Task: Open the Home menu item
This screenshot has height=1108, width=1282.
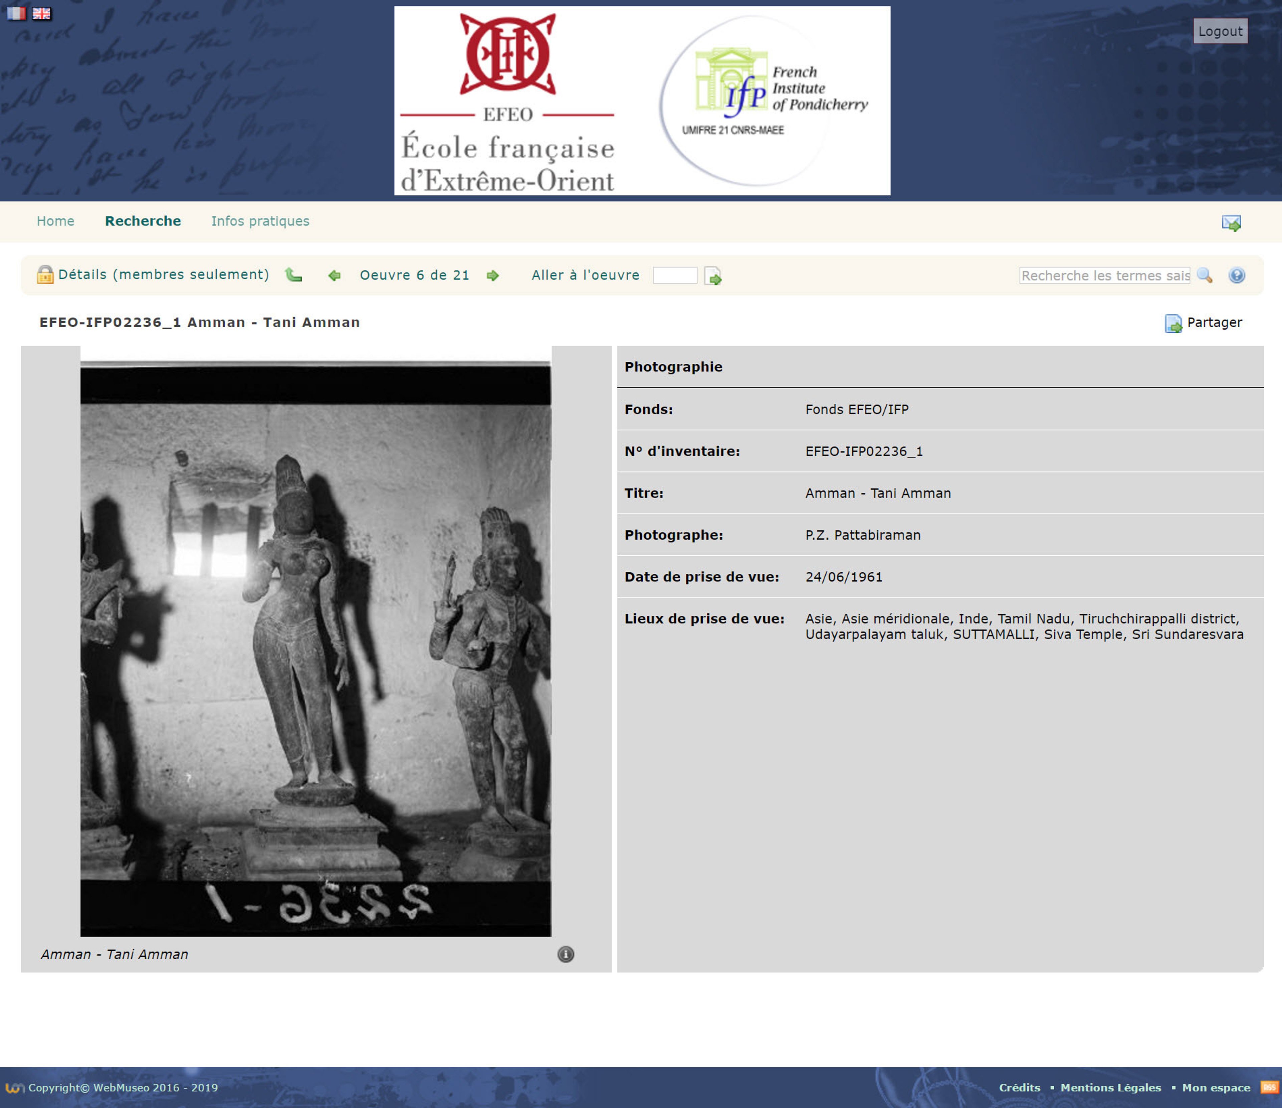Action: tap(55, 221)
